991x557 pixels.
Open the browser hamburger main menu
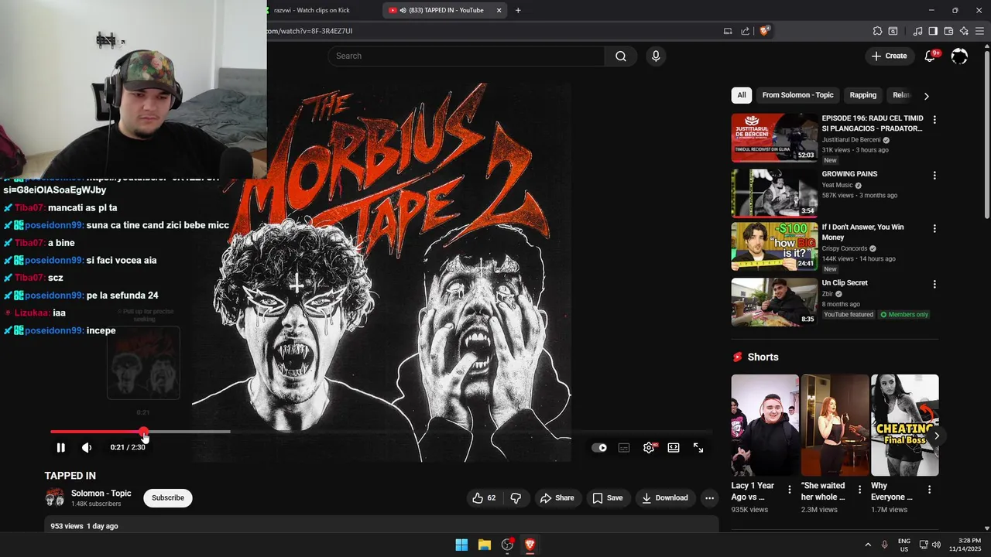980,31
